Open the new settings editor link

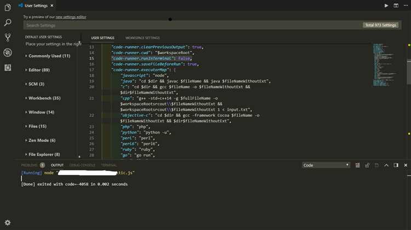click(71, 17)
